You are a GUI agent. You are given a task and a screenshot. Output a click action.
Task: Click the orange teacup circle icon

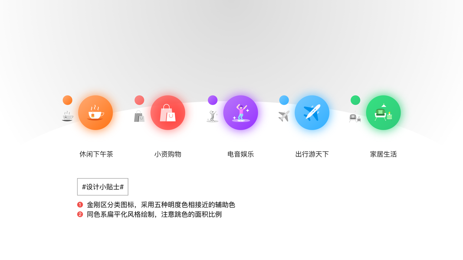click(95, 113)
